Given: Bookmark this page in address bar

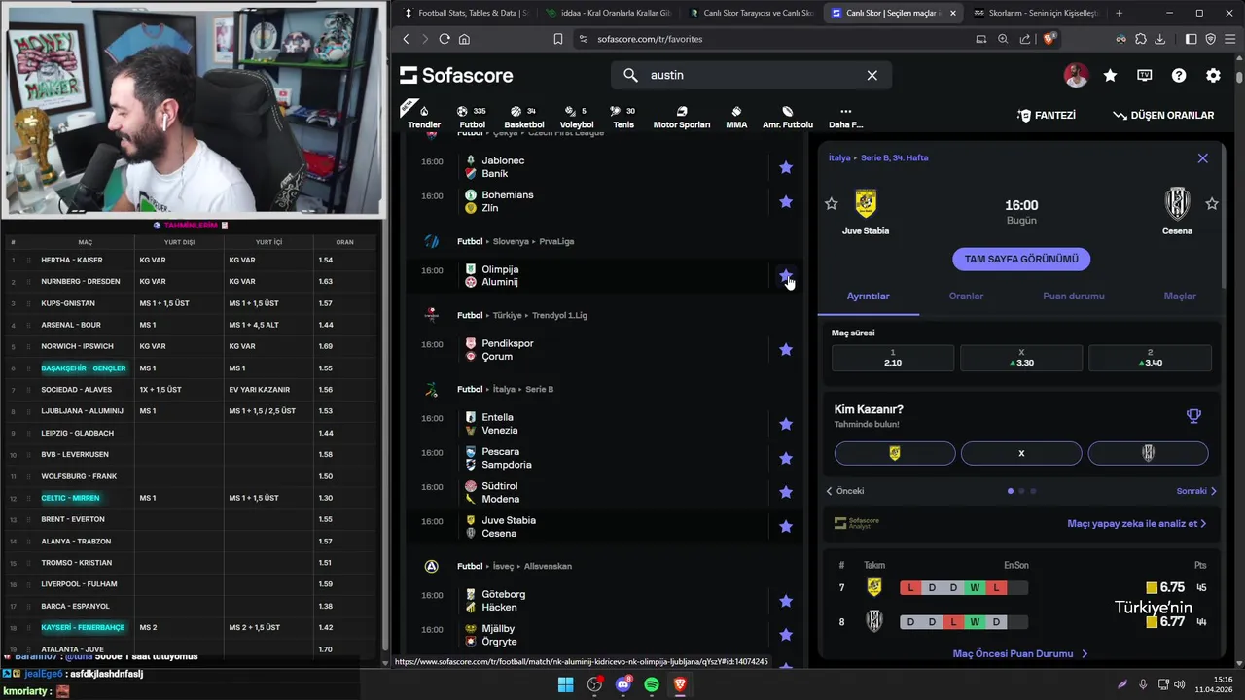Looking at the screenshot, I should pyautogui.click(x=557, y=39).
